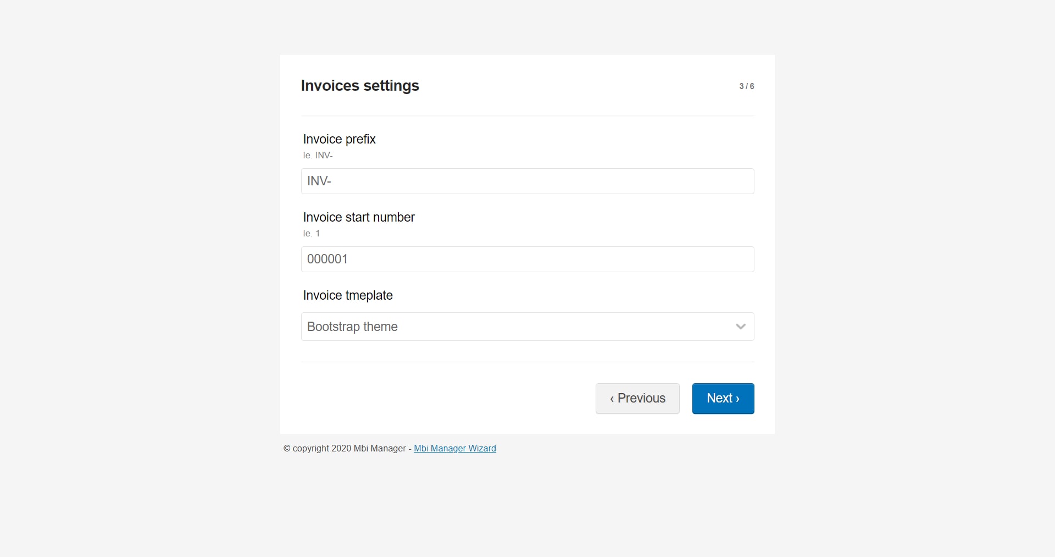The width and height of the screenshot is (1055, 557).
Task: Open the Mbi Manager Wizard link
Action: (x=454, y=448)
